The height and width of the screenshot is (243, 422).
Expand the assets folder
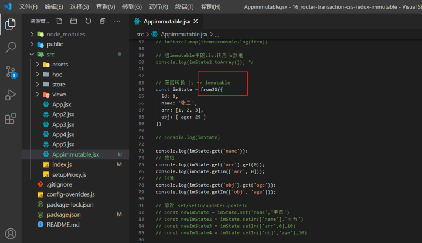60,64
